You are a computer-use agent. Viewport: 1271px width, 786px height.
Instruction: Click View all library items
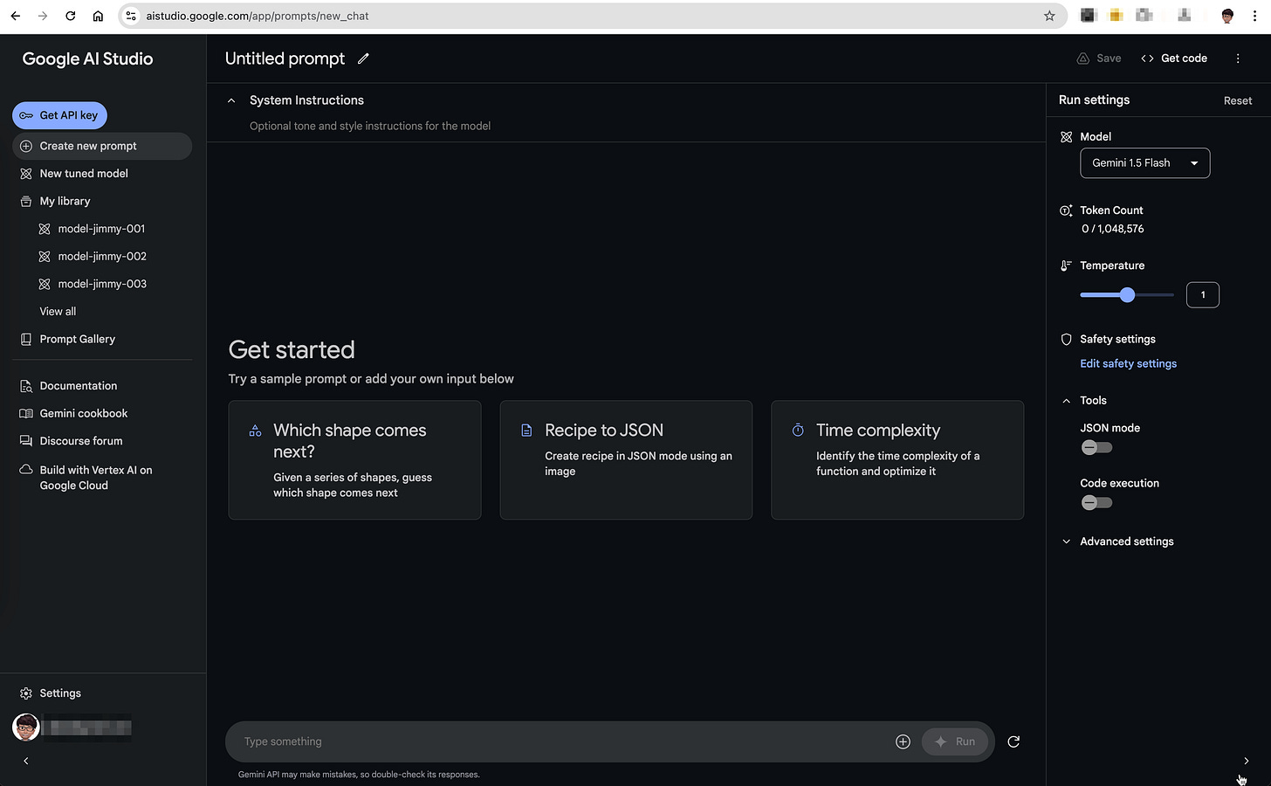(58, 312)
